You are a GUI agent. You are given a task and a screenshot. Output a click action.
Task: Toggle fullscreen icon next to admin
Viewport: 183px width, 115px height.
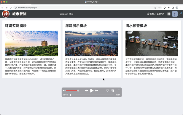[169, 14]
